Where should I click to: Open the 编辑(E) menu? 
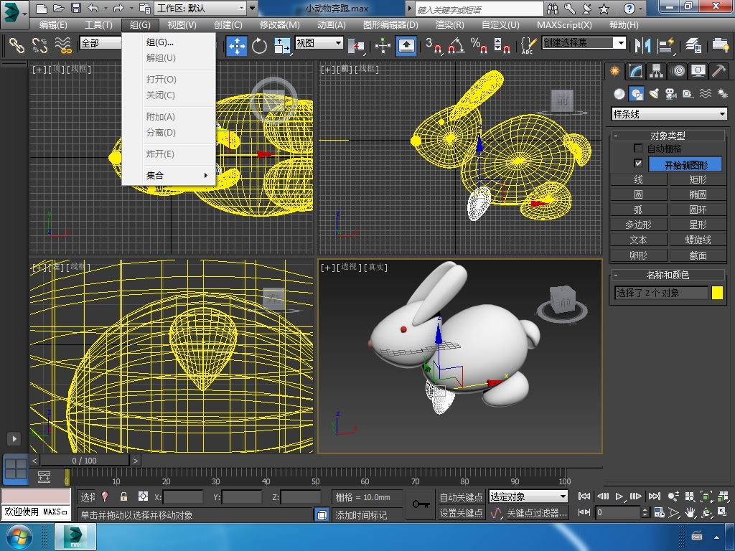point(53,25)
